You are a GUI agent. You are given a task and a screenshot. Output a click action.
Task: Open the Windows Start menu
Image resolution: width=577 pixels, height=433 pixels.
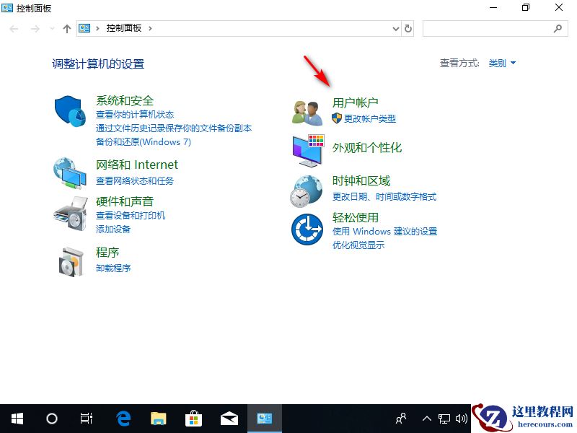[17, 419]
